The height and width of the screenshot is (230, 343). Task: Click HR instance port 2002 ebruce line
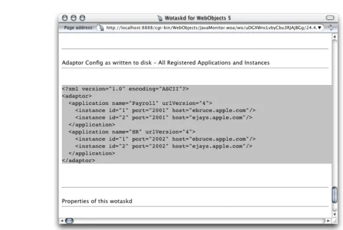pyautogui.click(x=165, y=139)
